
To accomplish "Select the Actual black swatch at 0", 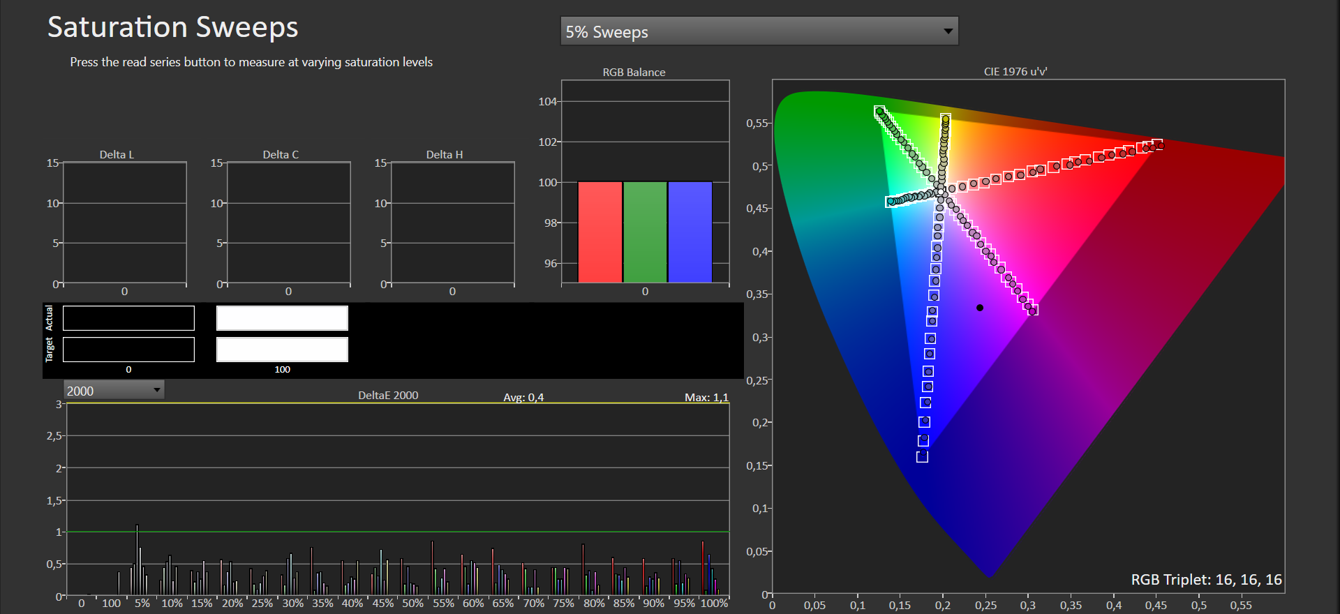I will coord(128,318).
